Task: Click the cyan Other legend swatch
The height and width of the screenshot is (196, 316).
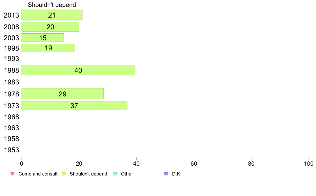Action: pos(115,174)
